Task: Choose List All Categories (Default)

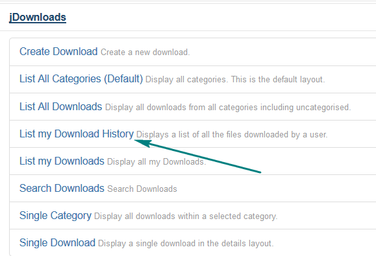Action: 81,78
